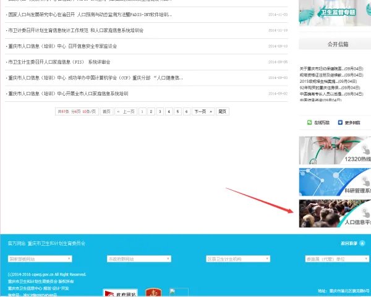Expand the 区县卫生计生机构 dropdown

pyautogui.click(x=238, y=259)
